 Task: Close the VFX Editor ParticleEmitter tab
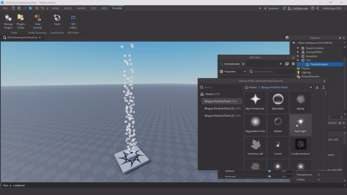pos(243,64)
